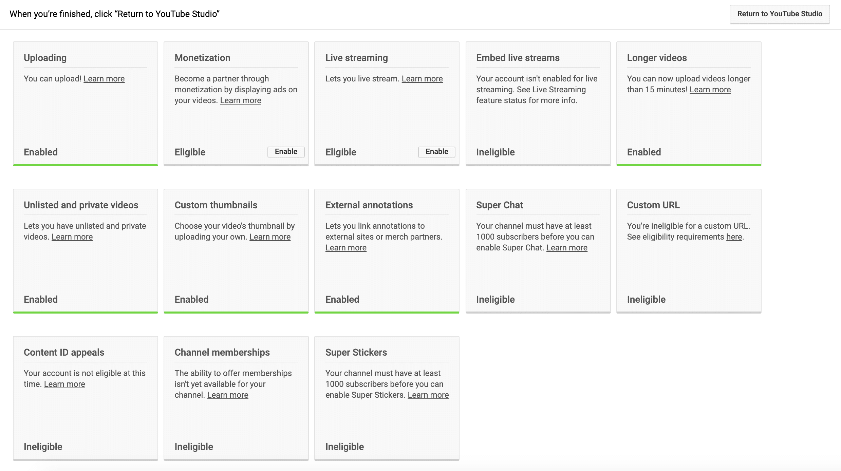Click the Uploading 'Learn more' link

point(104,78)
